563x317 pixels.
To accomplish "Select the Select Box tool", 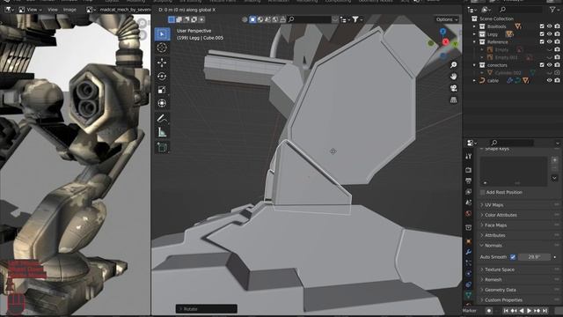I will (x=162, y=34).
